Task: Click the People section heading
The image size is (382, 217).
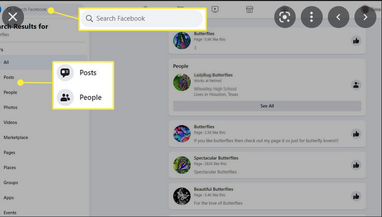Action: click(x=180, y=66)
